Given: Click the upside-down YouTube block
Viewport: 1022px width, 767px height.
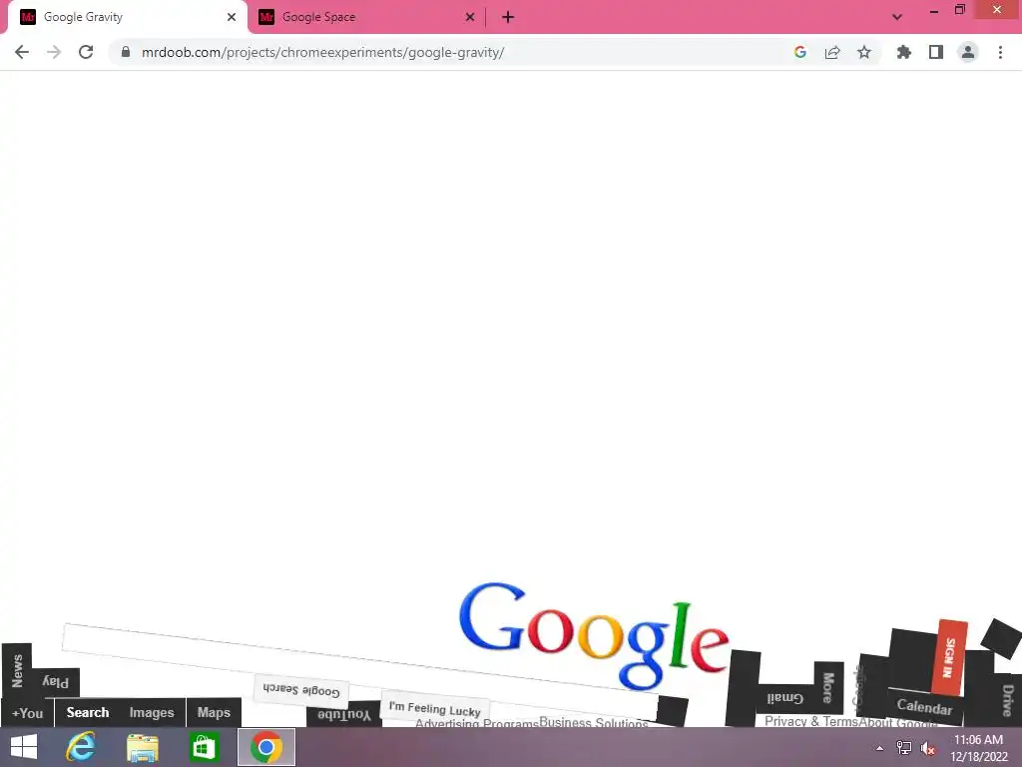Looking at the screenshot, I should click(x=343, y=714).
